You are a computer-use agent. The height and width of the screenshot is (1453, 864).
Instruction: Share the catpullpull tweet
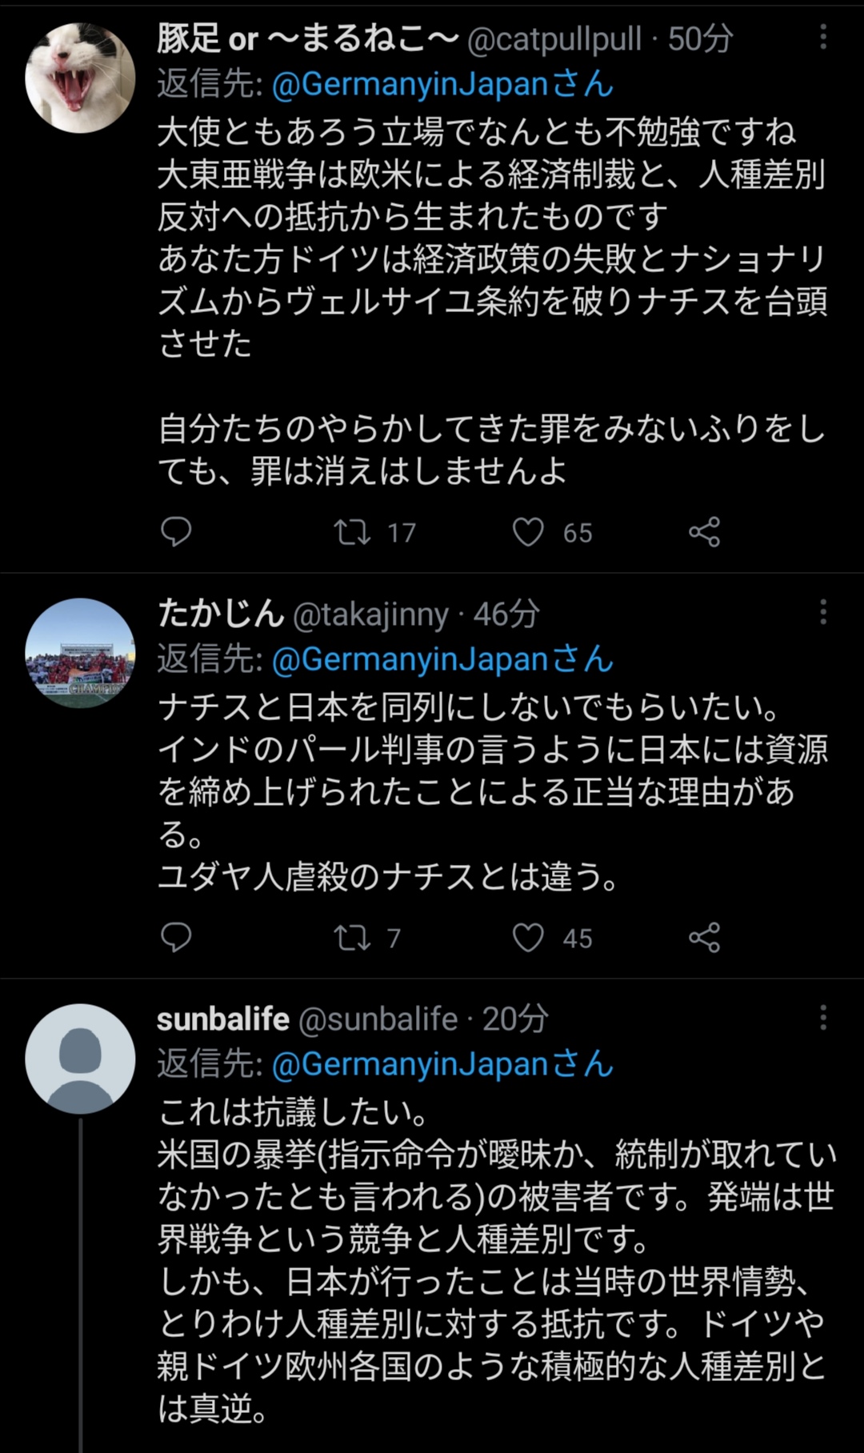705,532
